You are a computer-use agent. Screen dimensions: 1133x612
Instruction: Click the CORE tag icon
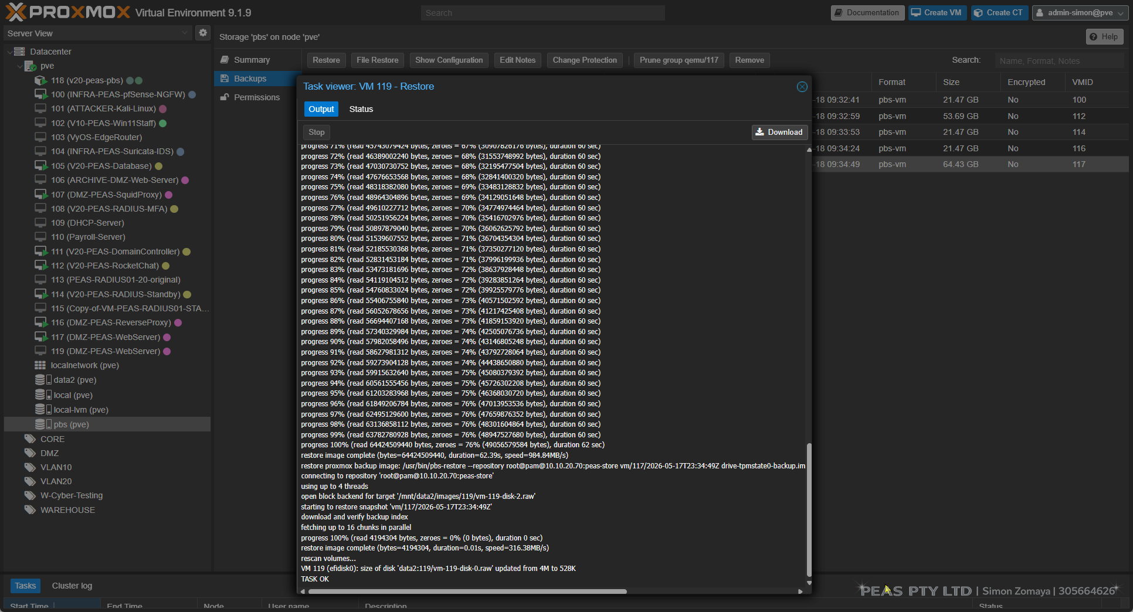point(30,439)
